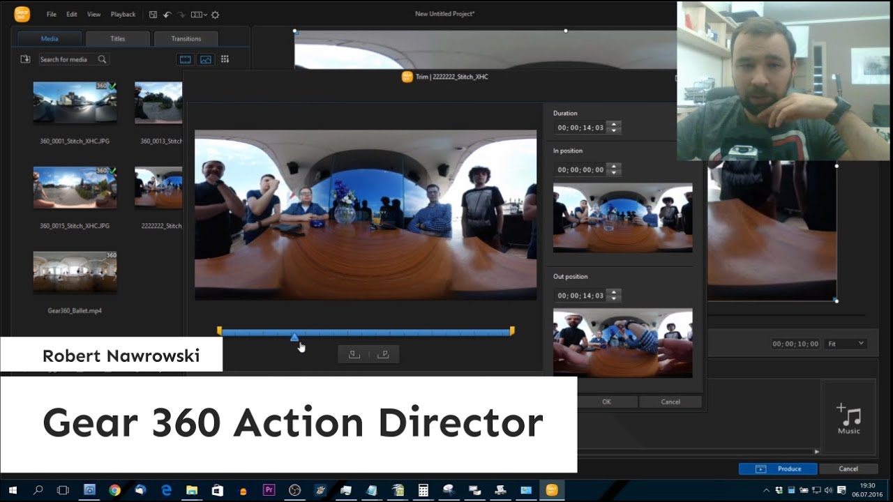The height and width of the screenshot is (502, 893).
Task: Open the Windows Start menu
Action: coord(12,490)
